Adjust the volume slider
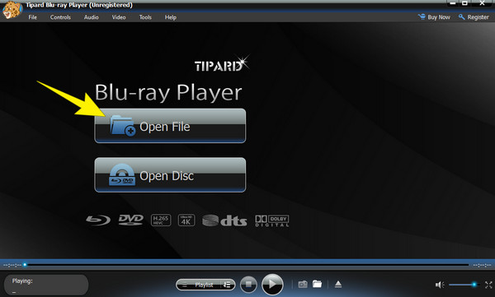 pos(464,285)
